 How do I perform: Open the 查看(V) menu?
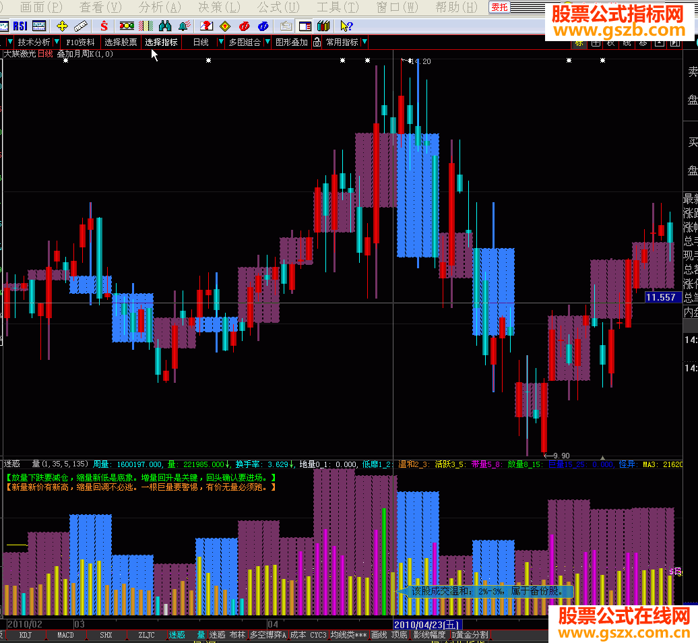point(100,7)
